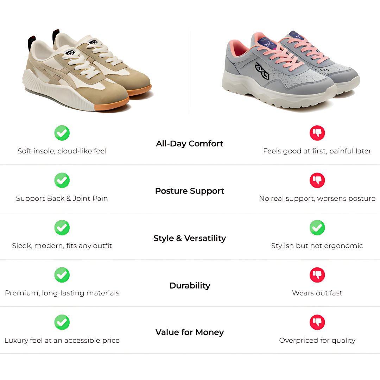Image resolution: width=380 pixels, height=380 pixels.
Task: Click green checkmark above 'Stylish but not ergonomic'
Action: click(317, 228)
